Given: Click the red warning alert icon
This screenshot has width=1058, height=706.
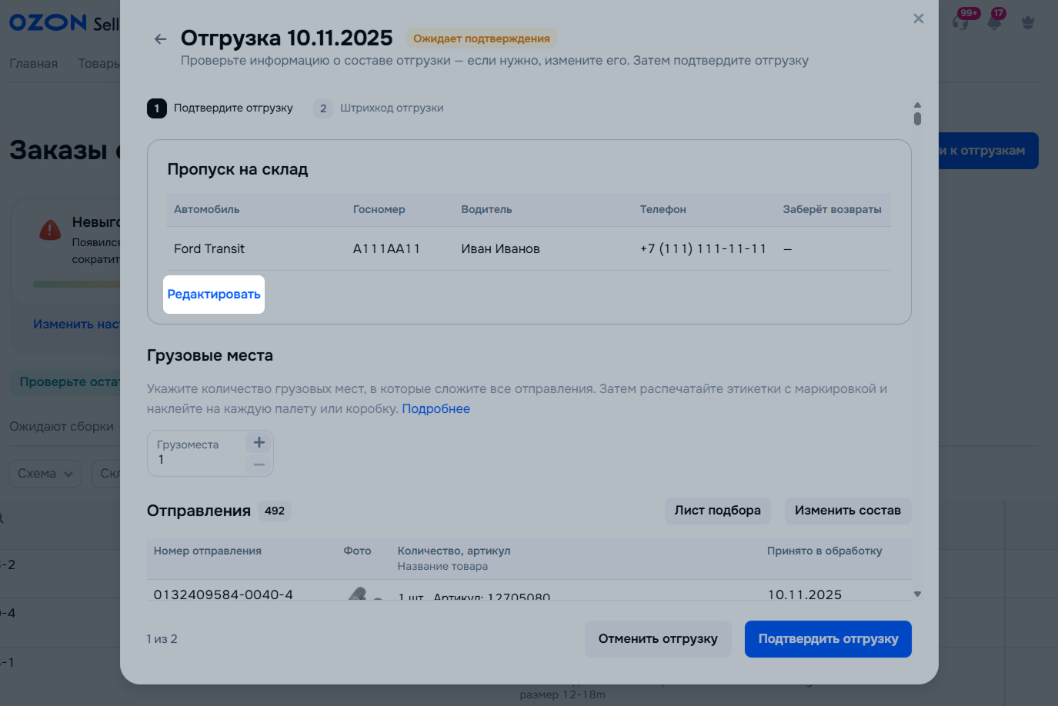Looking at the screenshot, I should 50,229.
